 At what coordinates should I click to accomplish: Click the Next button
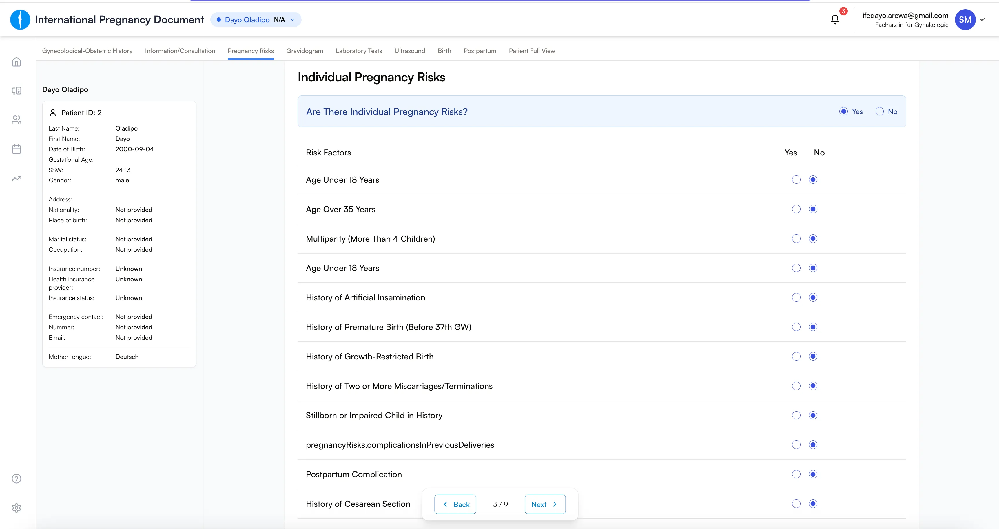[545, 504]
